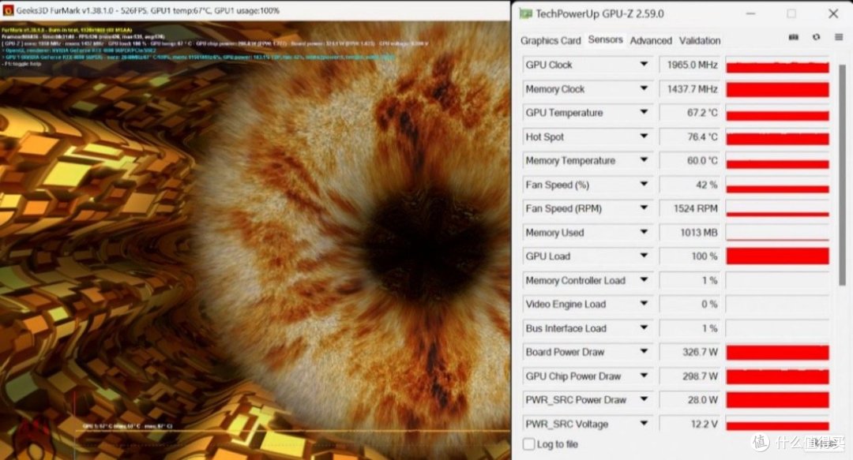Open the GPU Load sensor dropdown

pos(644,256)
